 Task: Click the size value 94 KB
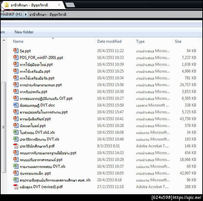[191, 51]
